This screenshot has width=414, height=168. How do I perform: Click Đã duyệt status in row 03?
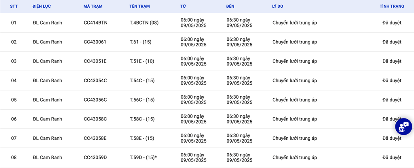(x=392, y=61)
